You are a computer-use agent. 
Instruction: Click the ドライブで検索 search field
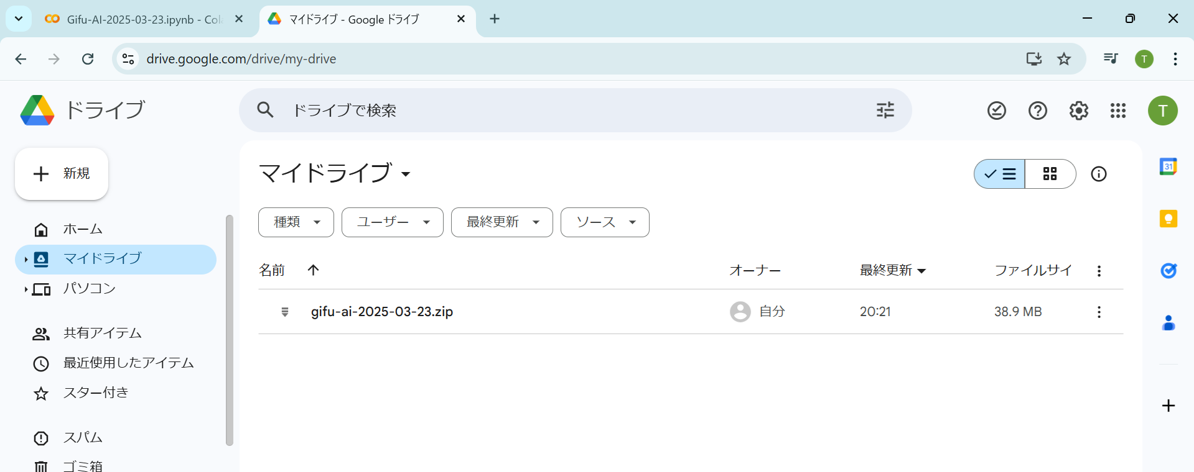[576, 110]
